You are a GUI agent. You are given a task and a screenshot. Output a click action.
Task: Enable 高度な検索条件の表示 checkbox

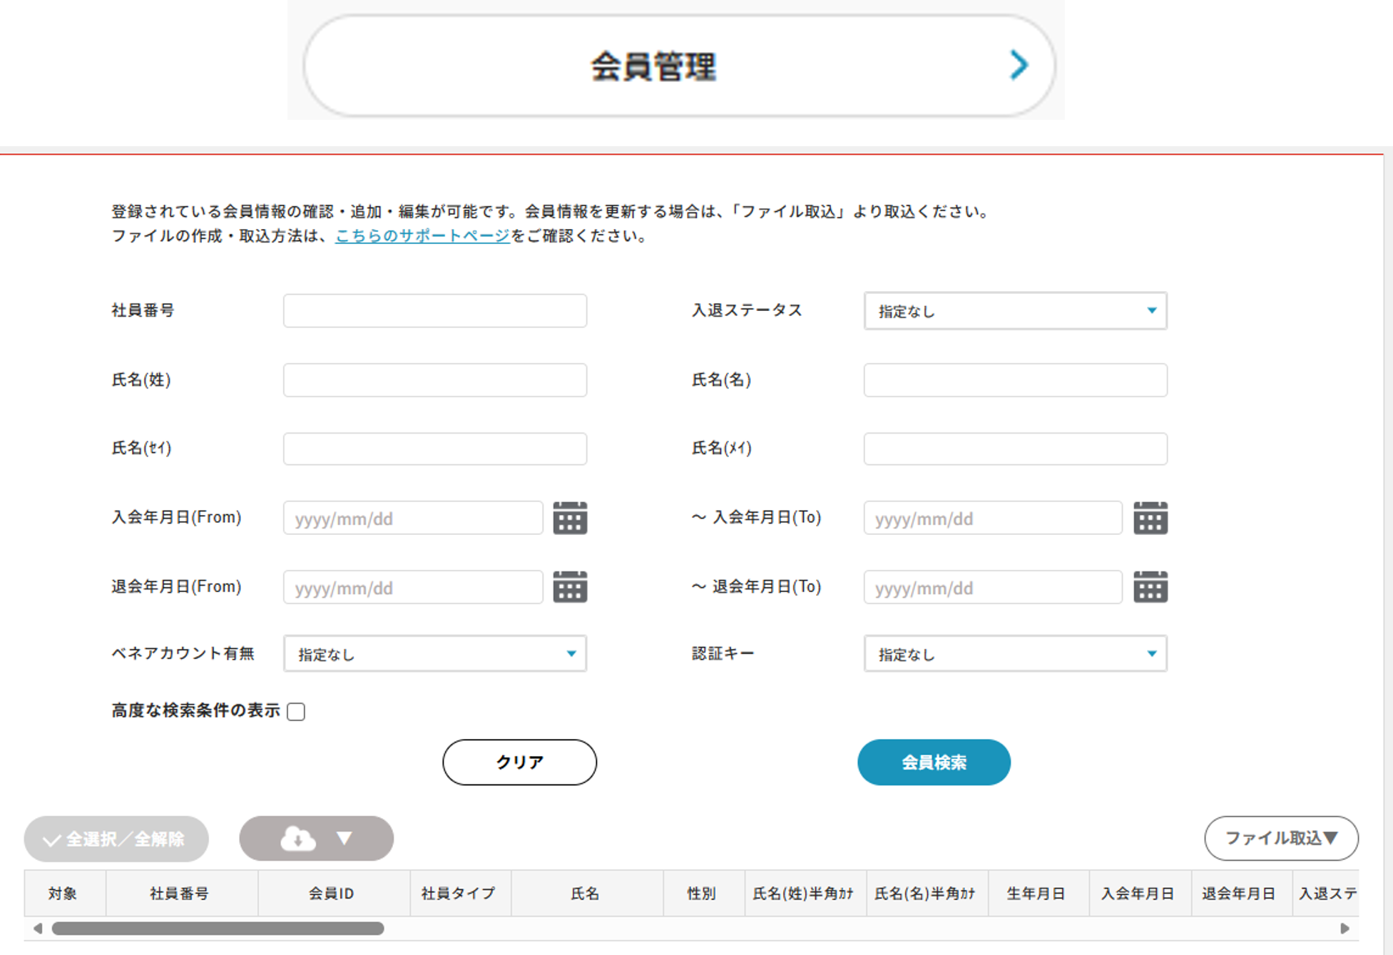(x=296, y=712)
